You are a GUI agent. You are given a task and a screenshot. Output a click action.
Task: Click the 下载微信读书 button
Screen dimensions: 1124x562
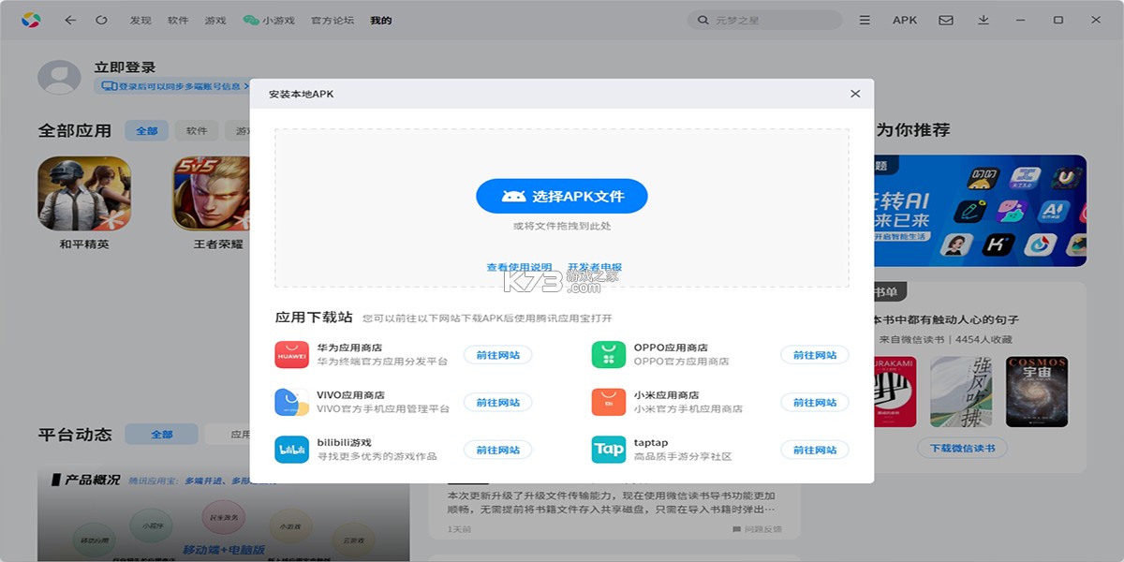coord(962,448)
